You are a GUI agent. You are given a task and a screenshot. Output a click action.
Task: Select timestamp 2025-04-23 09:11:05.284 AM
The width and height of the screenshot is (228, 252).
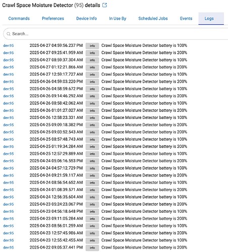tap(56, 219)
